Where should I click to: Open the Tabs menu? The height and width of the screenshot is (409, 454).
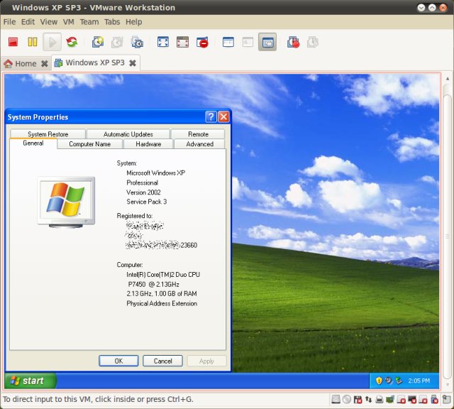(x=112, y=22)
